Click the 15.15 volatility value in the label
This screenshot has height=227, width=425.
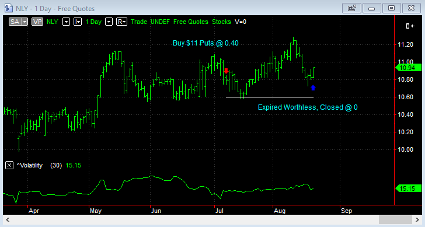coord(74,165)
